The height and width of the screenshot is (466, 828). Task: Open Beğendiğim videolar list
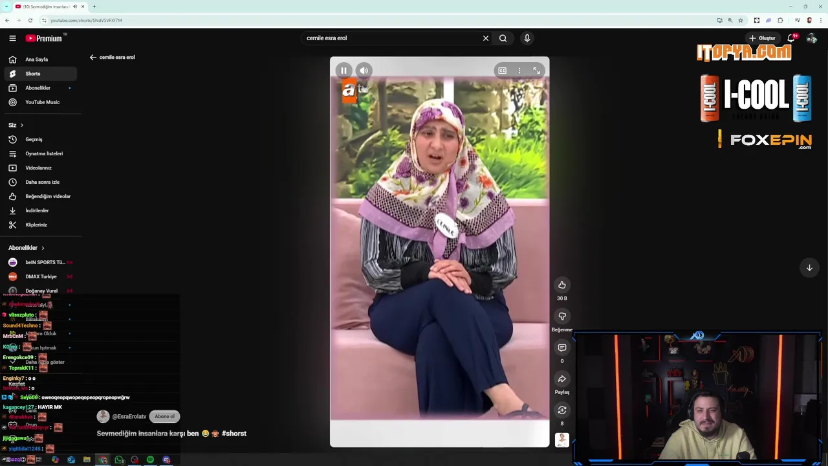pos(41,196)
